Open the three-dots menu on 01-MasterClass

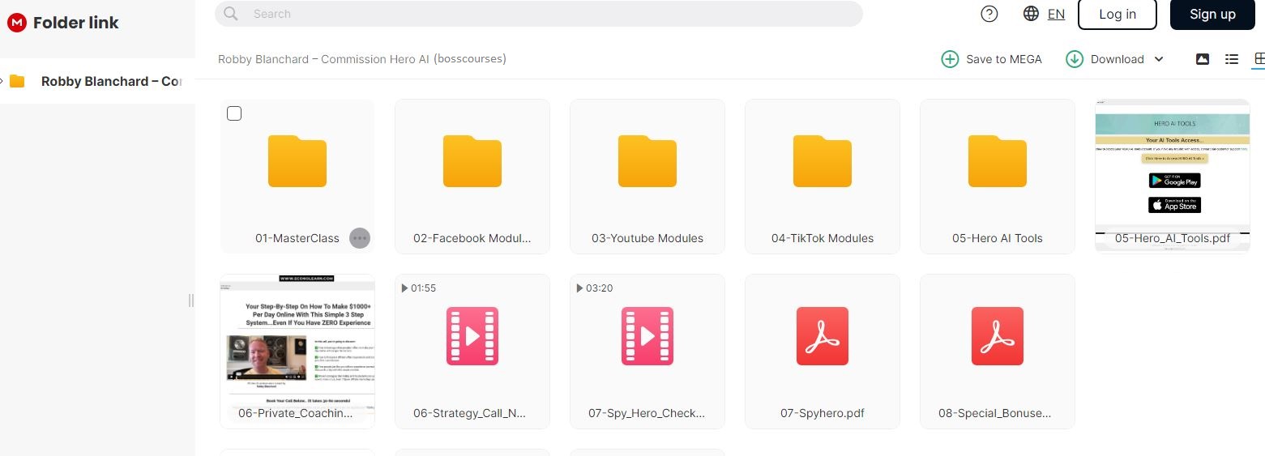coord(360,238)
